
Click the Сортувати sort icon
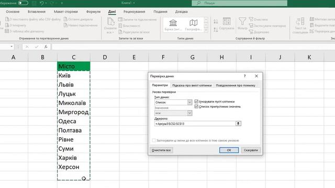coord(227,21)
